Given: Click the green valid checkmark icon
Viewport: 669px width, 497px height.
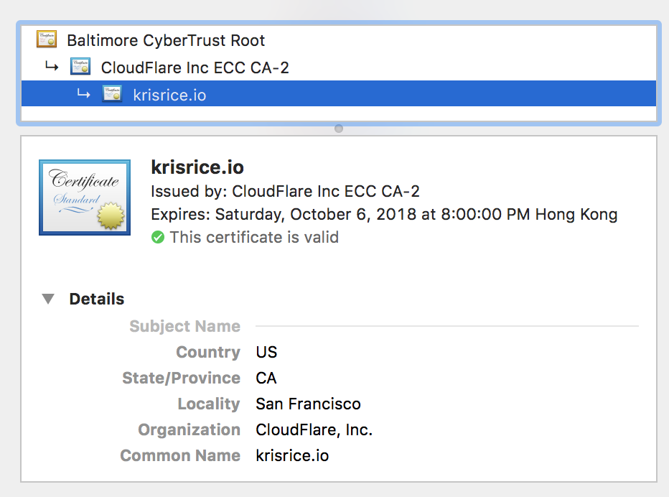Looking at the screenshot, I should coord(158,238).
